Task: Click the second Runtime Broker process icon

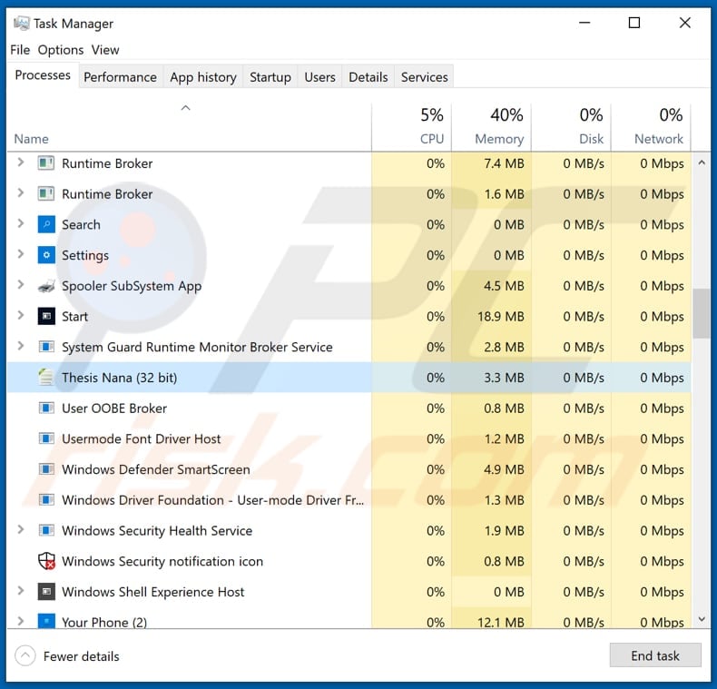Action: [46, 194]
